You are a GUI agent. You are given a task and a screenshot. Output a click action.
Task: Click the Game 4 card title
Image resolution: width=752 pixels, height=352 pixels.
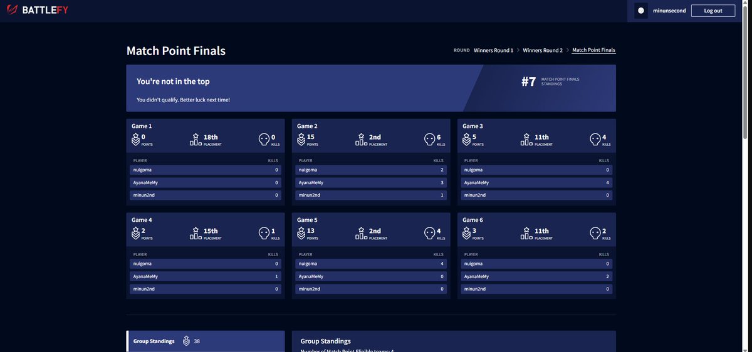coord(142,220)
